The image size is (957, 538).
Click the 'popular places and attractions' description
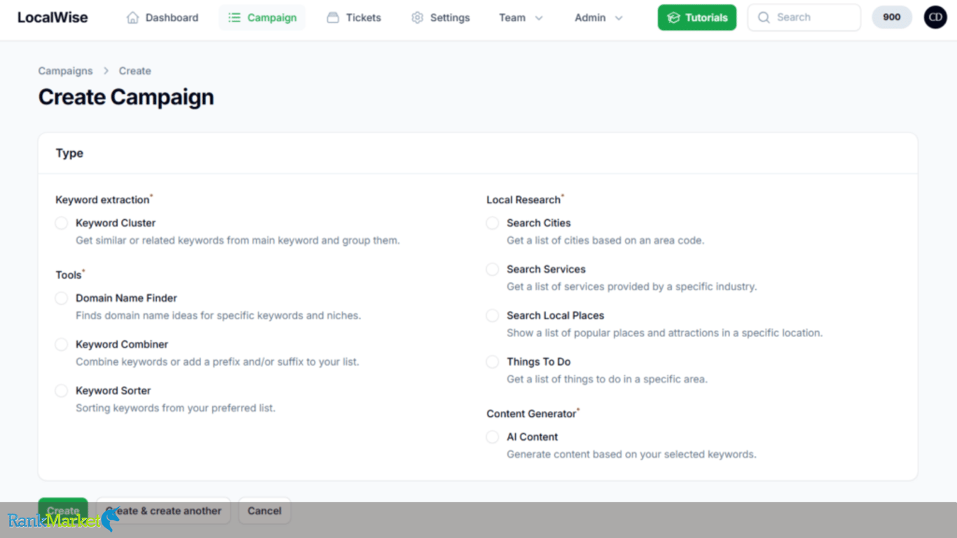[x=664, y=333]
